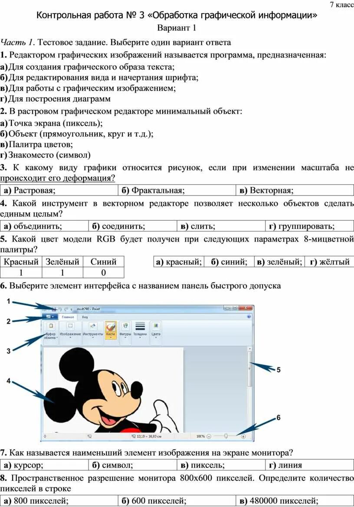This screenshot has height=507, width=354.
Task: Click the Вариант 1 heading
Action: [x=177, y=28]
